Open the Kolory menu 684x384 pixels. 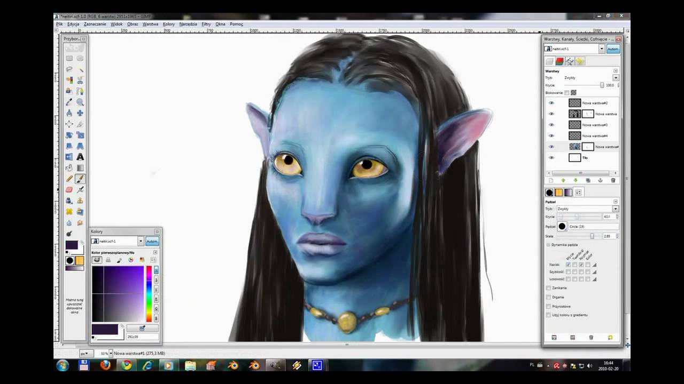point(169,24)
